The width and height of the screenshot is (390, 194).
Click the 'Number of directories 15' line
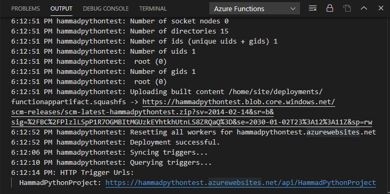pos(120,31)
